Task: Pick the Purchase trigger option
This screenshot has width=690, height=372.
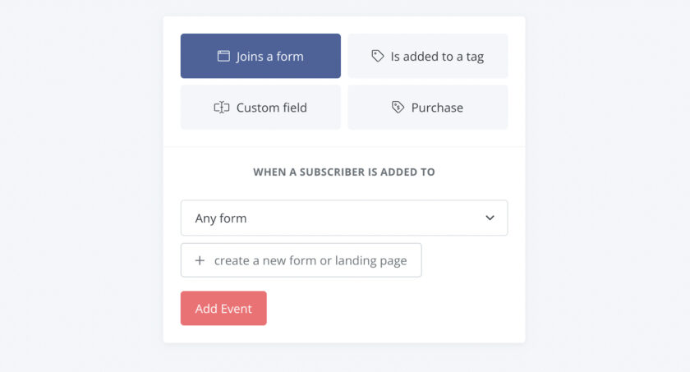Action: pos(428,108)
